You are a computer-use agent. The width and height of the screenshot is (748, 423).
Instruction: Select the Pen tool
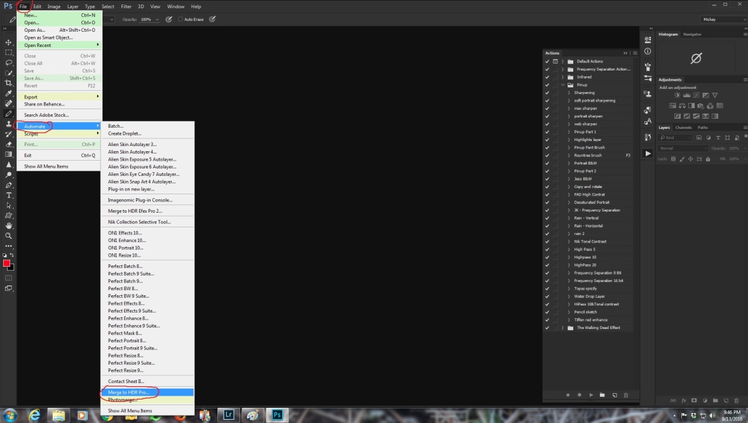click(9, 185)
